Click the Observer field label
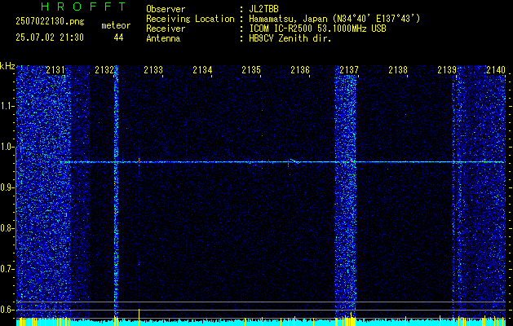The image size is (513, 326). point(166,9)
